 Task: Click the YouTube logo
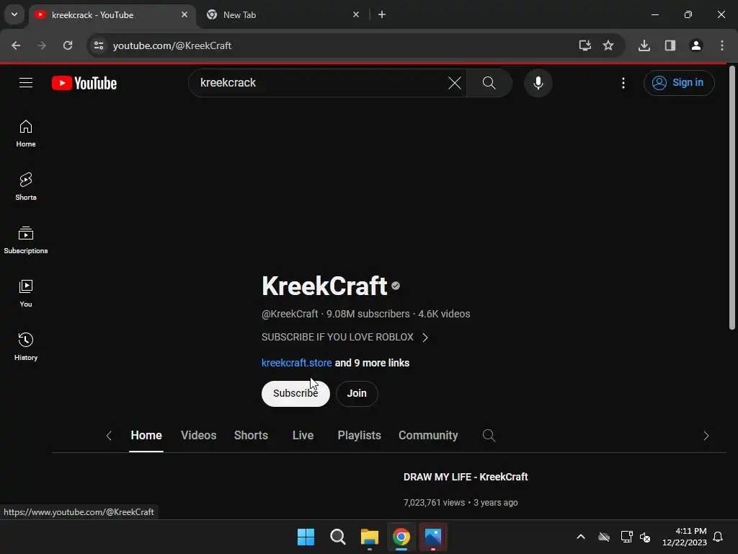pos(84,83)
